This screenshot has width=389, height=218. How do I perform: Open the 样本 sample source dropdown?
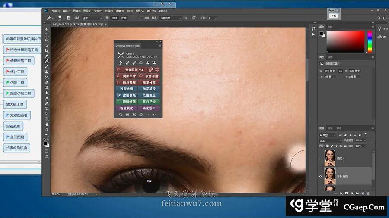(170, 18)
